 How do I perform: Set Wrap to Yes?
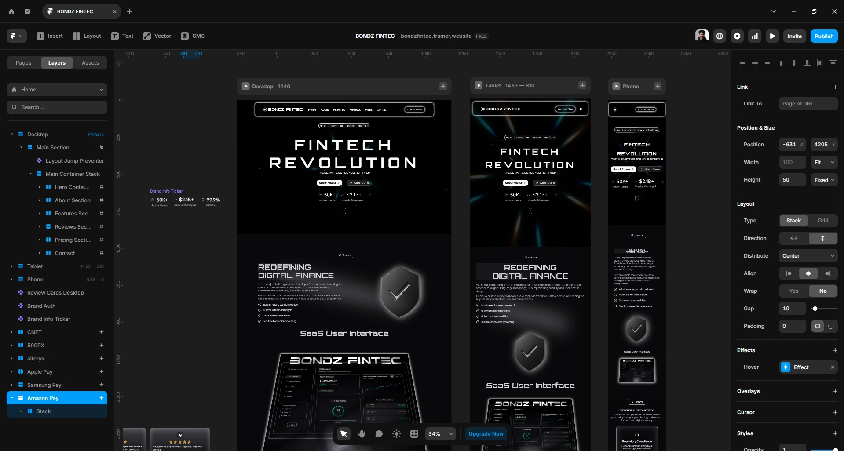pos(794,291)
